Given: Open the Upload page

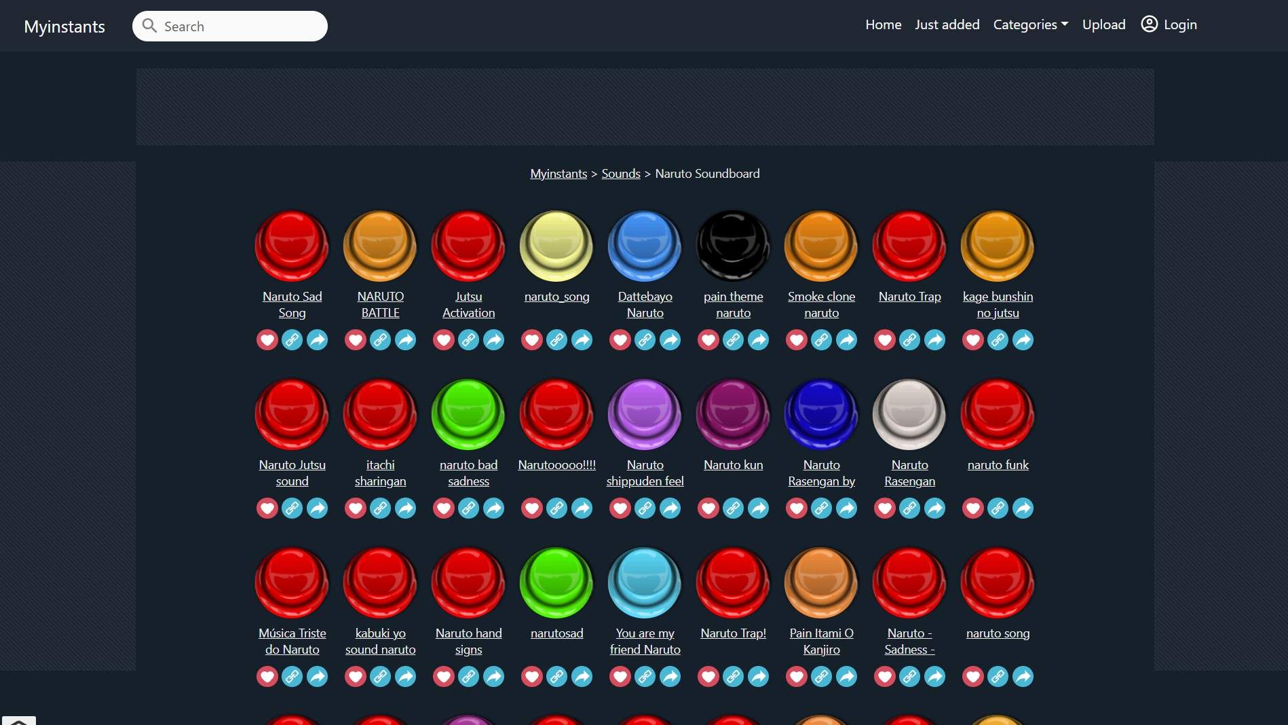Looking at the screenshot, I should [x=1103, y=24].
